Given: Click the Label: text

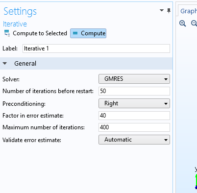Looking at the screenshot, I should point(10,48).
